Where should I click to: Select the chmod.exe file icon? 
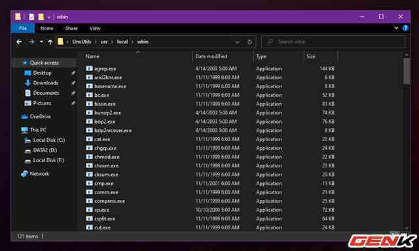89,157
